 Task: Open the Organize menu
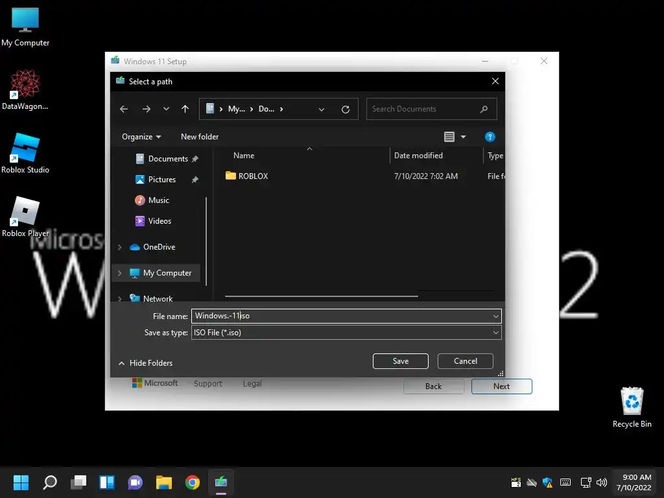click(141, 137)
